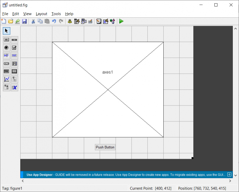Open the Menu Editor from toolbar
The height and width of the screenshot is (192, 239).
(x=77, y=21)
